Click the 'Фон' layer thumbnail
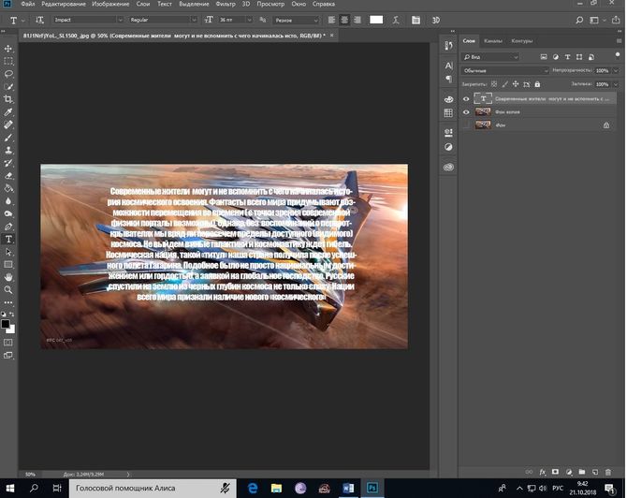This screenshot has width=627, height=498. point(483,124)
